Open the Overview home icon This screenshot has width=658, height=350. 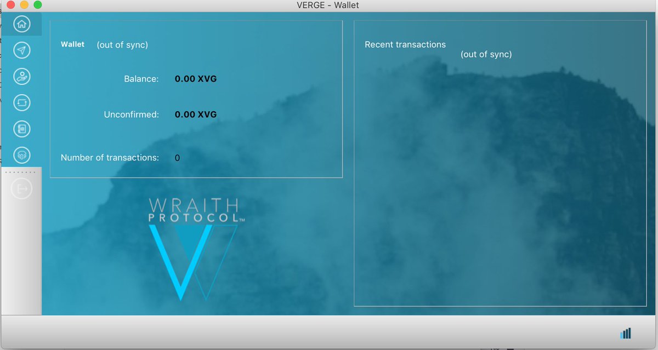pyautogui.click(x=21, y=24)
